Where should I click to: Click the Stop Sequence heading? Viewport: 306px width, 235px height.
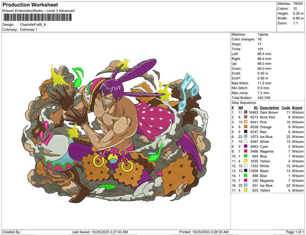[244, 102]
